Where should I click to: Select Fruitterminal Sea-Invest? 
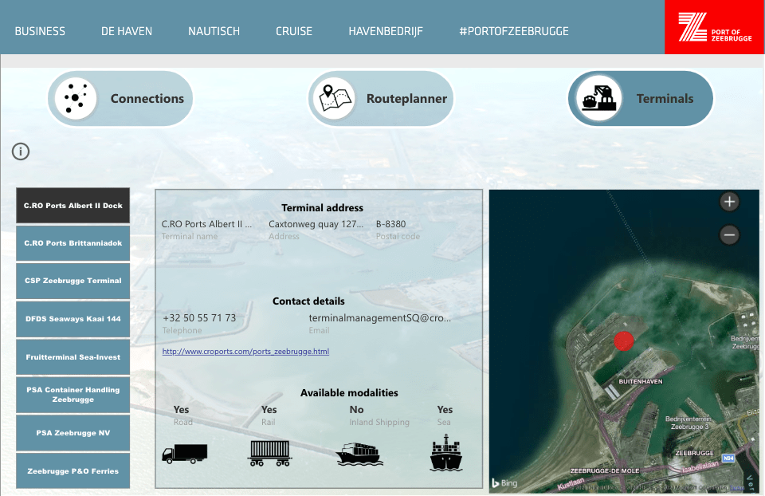click(73, 357)
